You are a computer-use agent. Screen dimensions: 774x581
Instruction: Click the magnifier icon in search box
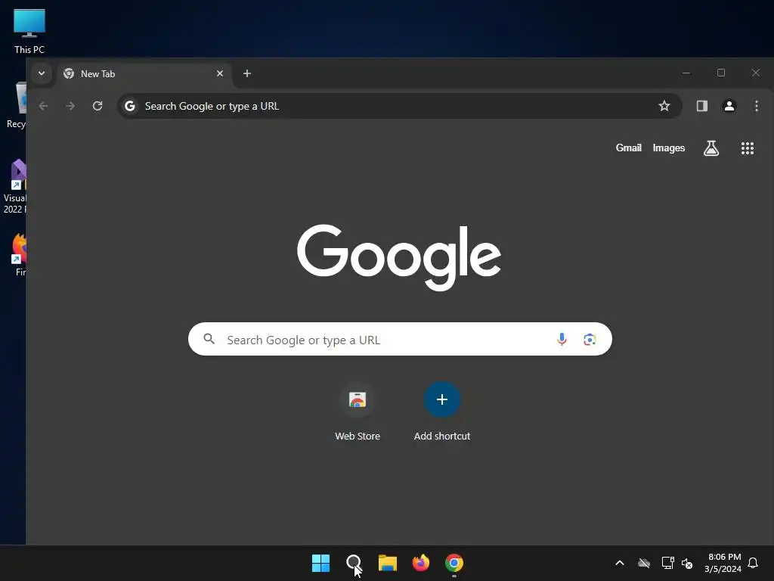pyautogui.click(x=209, y=339)
